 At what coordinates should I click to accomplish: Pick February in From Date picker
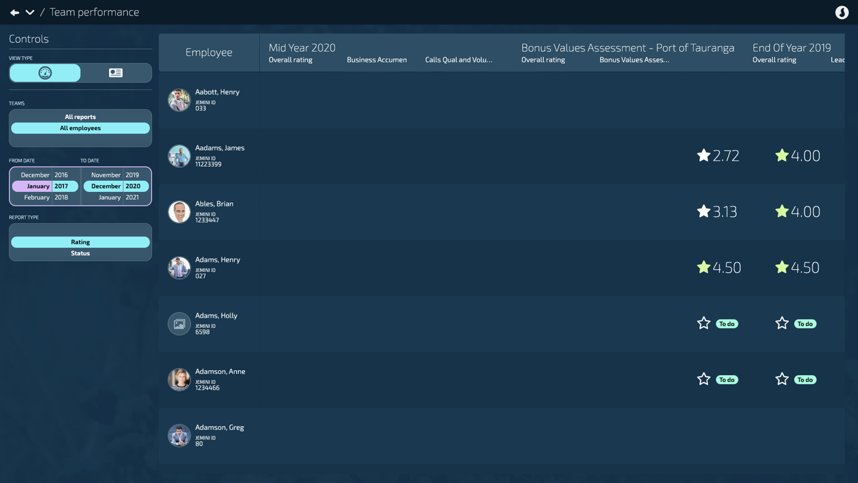(37, 197)
